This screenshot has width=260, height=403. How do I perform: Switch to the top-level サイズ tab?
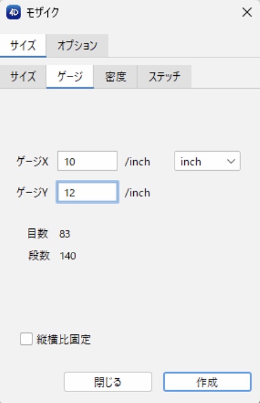click(23, 45)
